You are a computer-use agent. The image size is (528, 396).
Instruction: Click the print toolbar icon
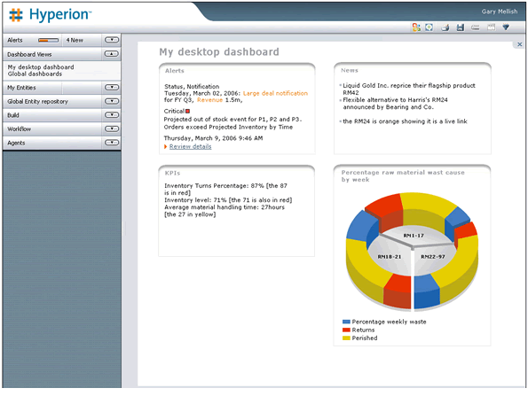click(x=445, y=27)
